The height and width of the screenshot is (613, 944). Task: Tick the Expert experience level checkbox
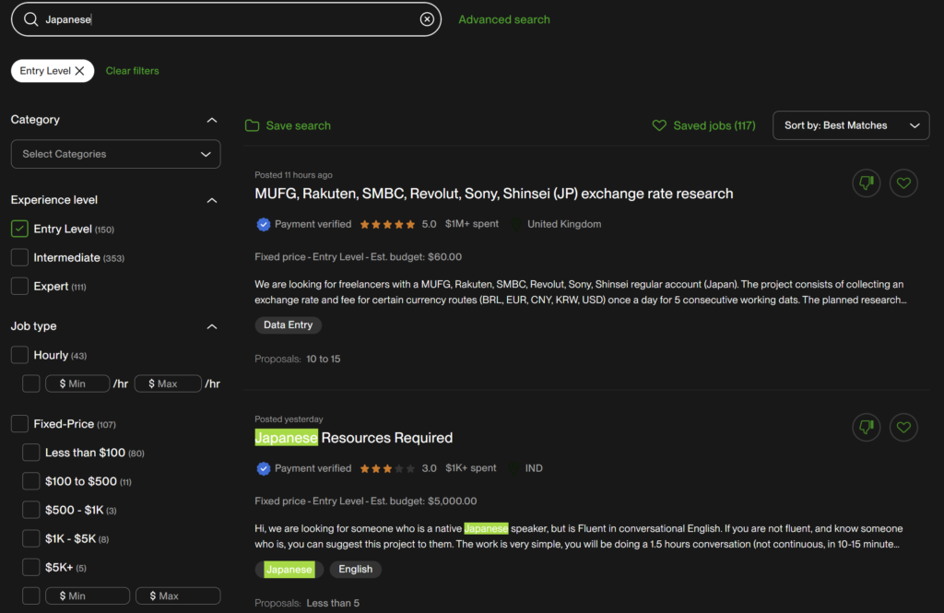coord(19,286)
